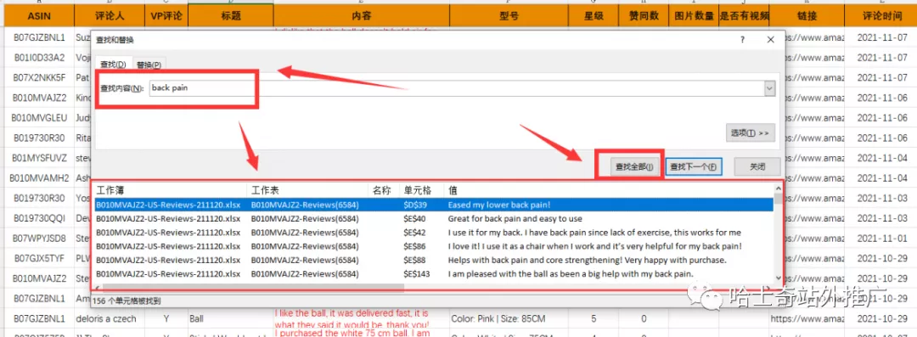
Task: Select ASIN cell B07WPYJSD8
Action: (x=39, y=239)
